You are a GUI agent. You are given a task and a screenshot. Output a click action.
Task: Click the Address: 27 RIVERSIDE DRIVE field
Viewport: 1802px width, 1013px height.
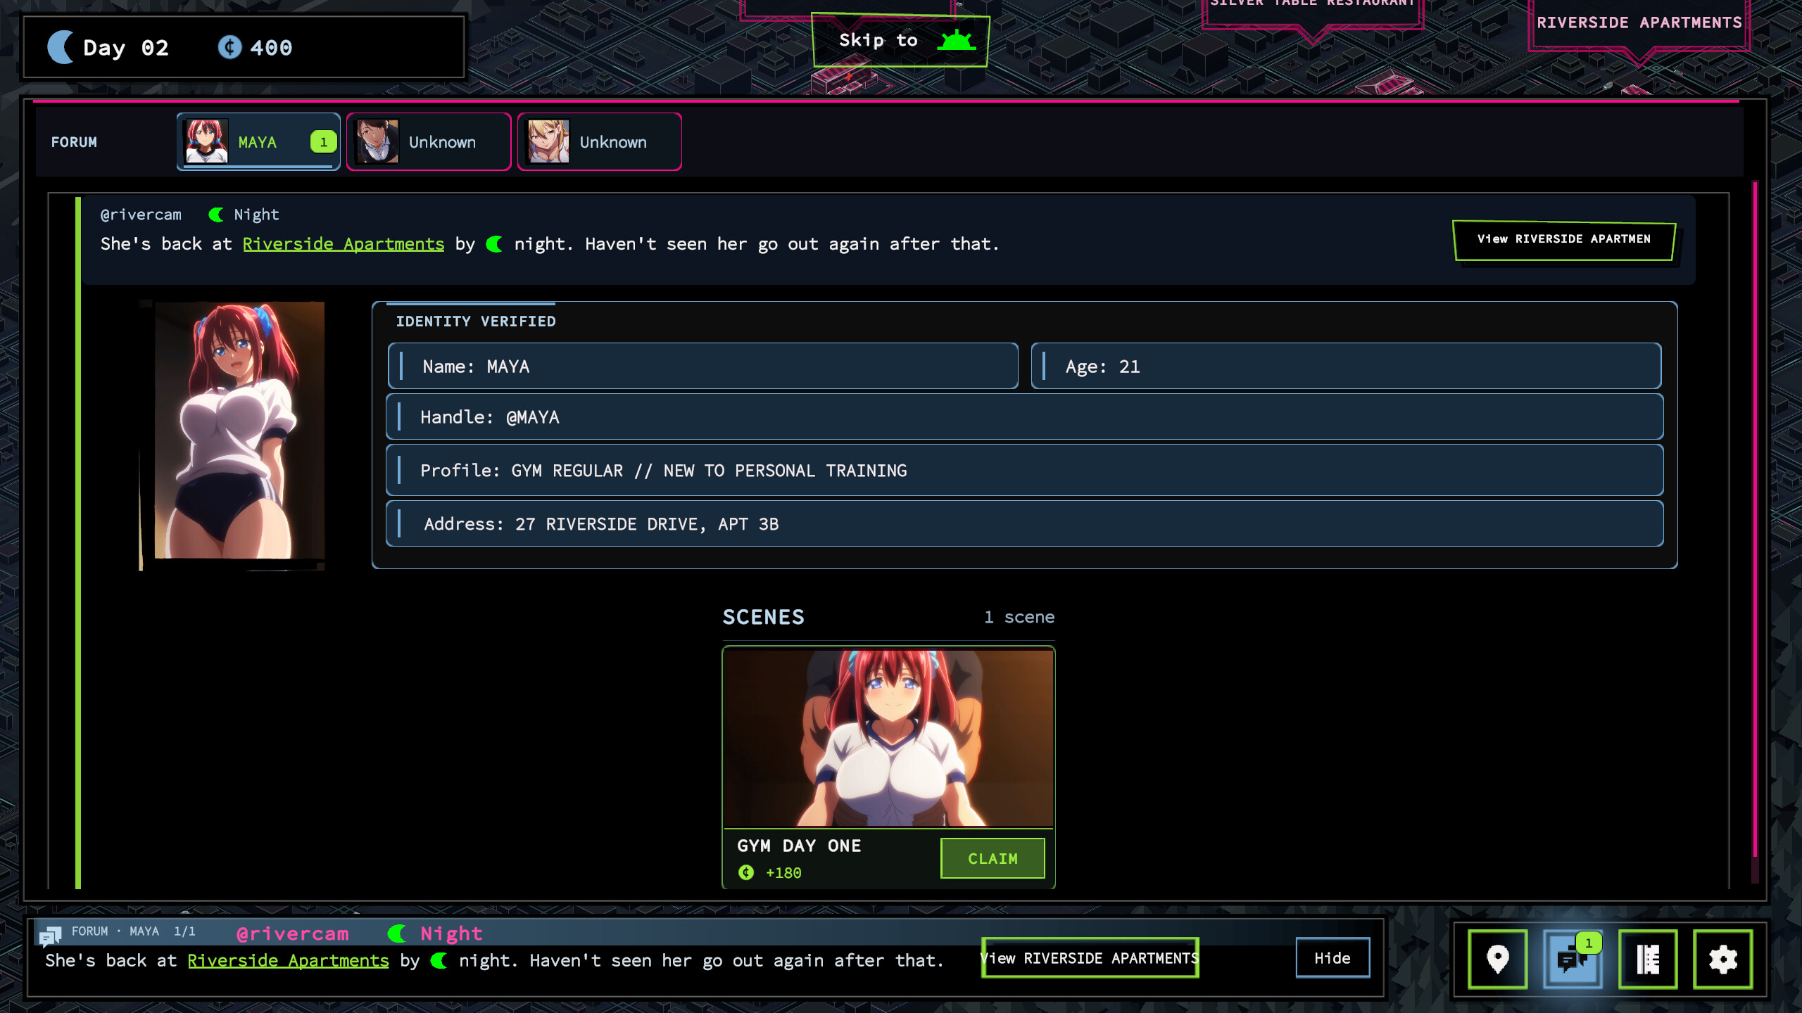pyautogui.click(x=1024, y=523)
